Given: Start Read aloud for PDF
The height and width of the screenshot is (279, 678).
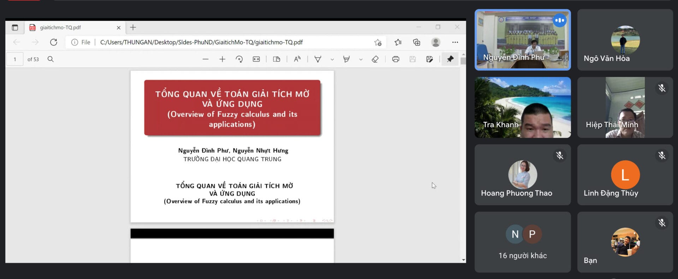Looking at the screenshot, I should pyautogui.click(x=297, y=59).
